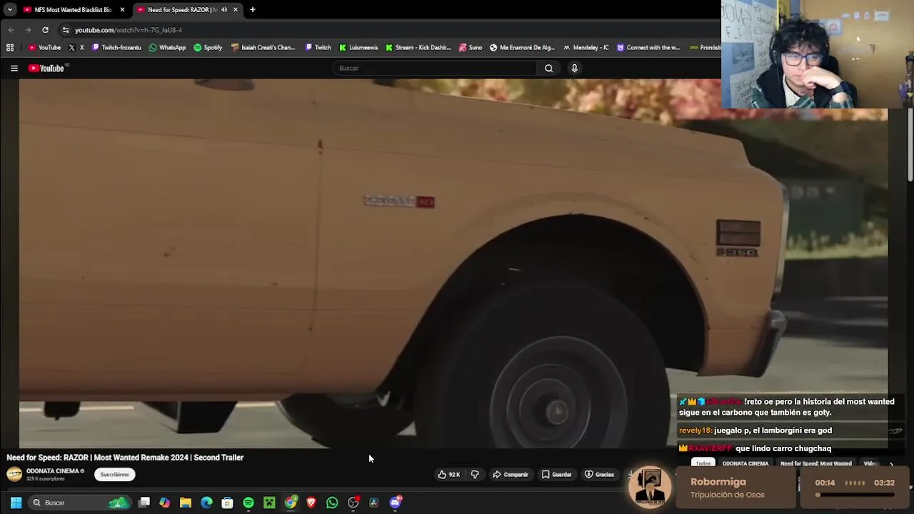Image resolution: width=914 pixels, height=514 pixels.
Task: Expand filter chips with right arrow
Action: pyautogui.click(x=890, y=464)
